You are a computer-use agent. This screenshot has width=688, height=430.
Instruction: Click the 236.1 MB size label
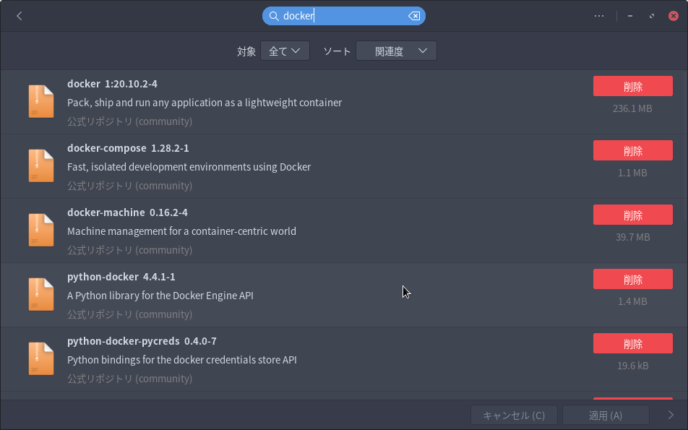tap(632, 108)
